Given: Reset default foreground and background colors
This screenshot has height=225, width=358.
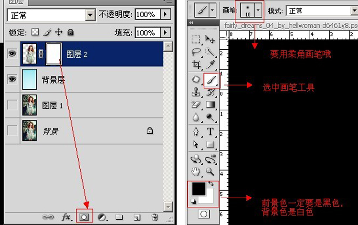Looking at the screenshot, I should point(194,201).
